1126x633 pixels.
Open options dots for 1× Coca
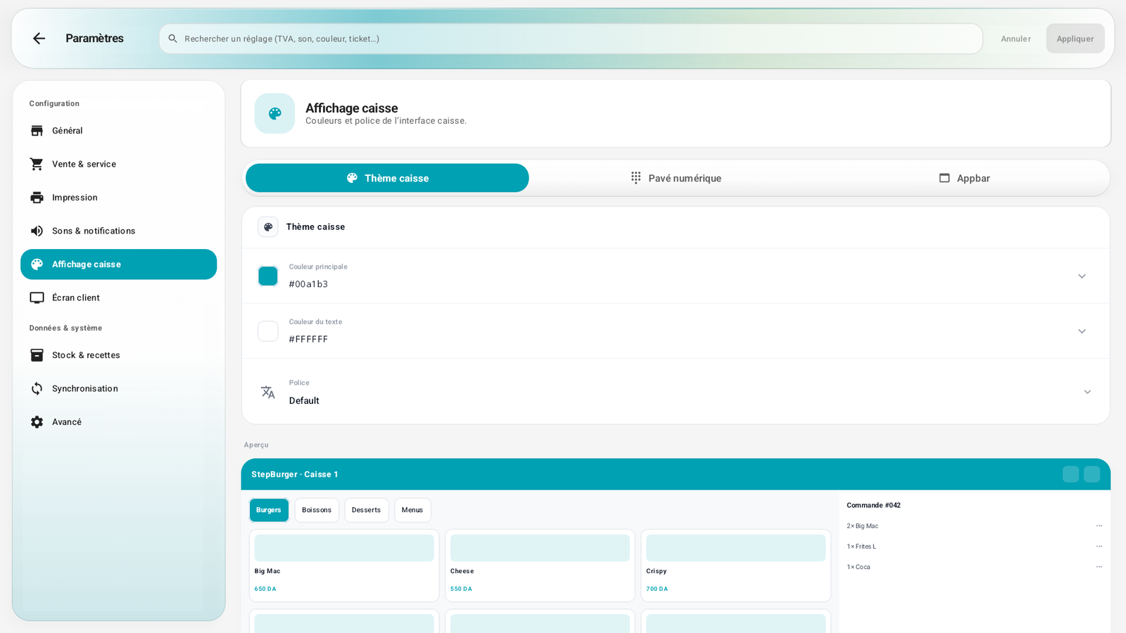(1099, 567)
